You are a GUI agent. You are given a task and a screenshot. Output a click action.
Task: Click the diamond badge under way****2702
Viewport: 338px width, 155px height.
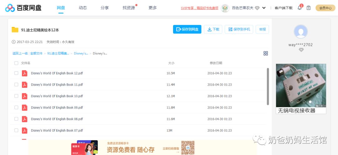point(301,50)
